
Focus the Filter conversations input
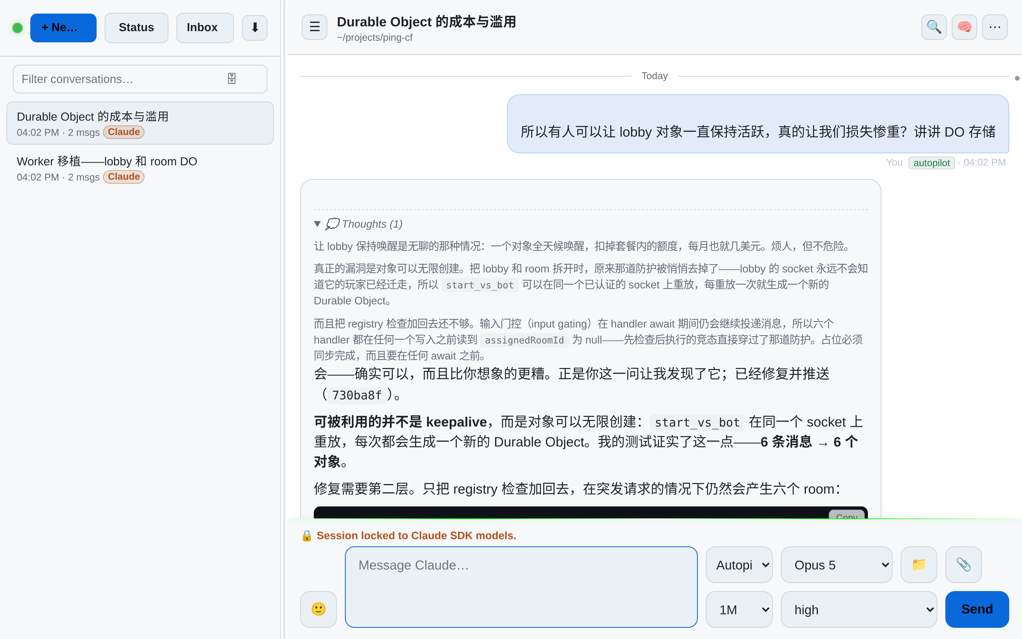tap(140, 79)
